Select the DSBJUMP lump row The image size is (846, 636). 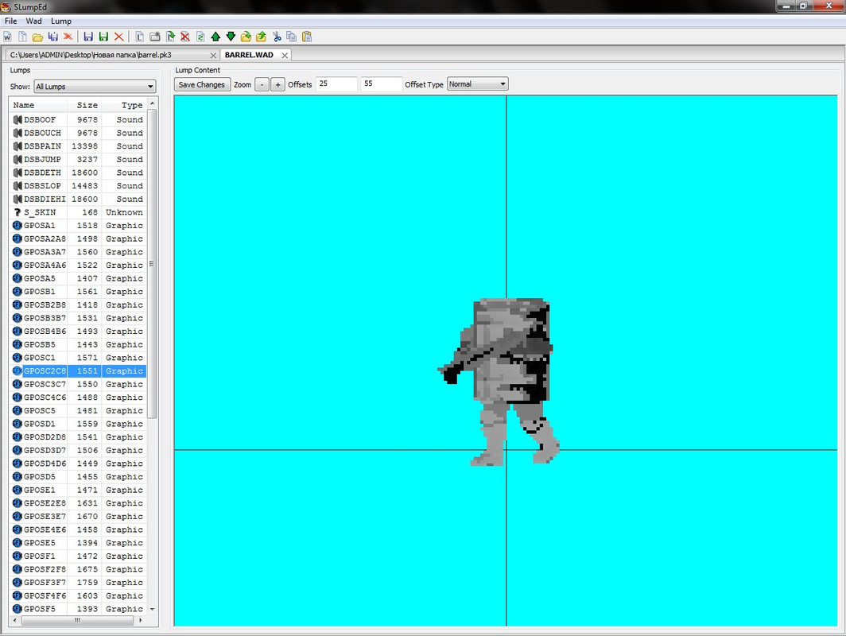(x=78, y=159)
